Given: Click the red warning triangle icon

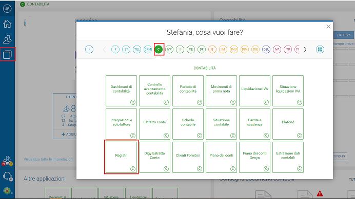Looking at the screenshot, I should point(320,193).
